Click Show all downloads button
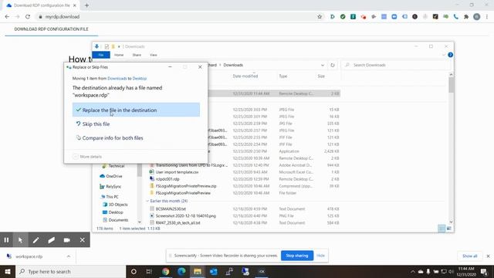The image size is (494, 278). click(x=470, y=256)
